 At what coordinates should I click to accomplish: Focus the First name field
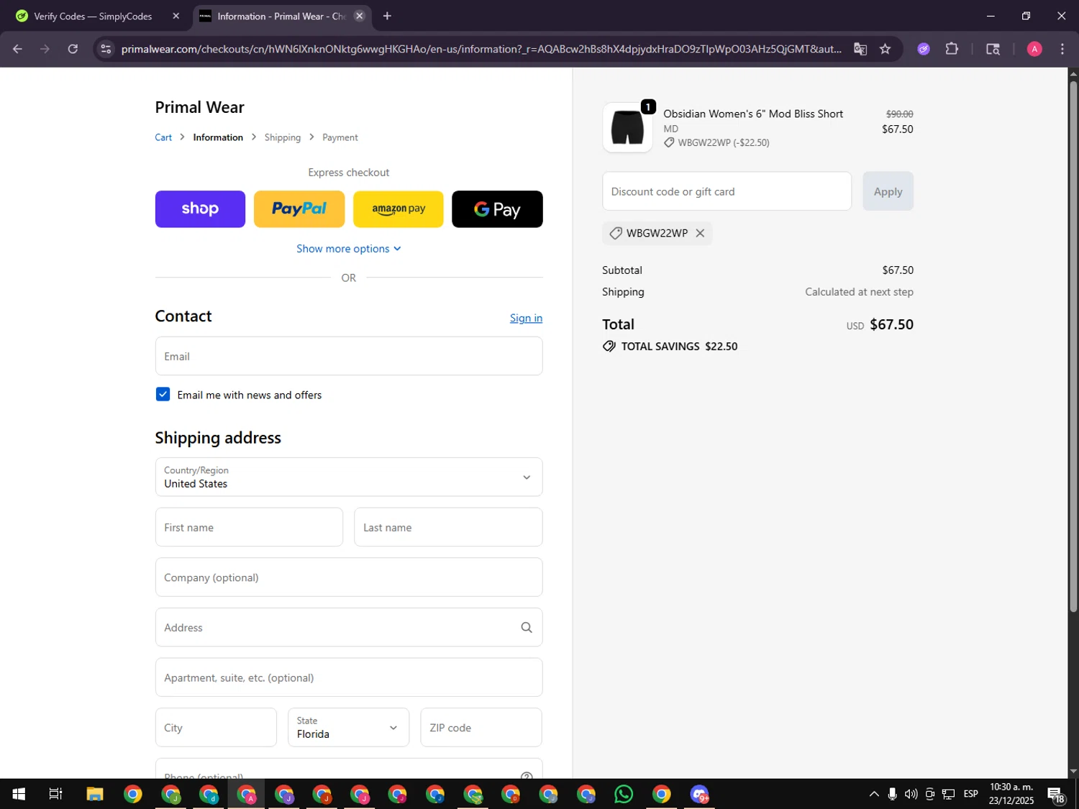coord(249,527)
